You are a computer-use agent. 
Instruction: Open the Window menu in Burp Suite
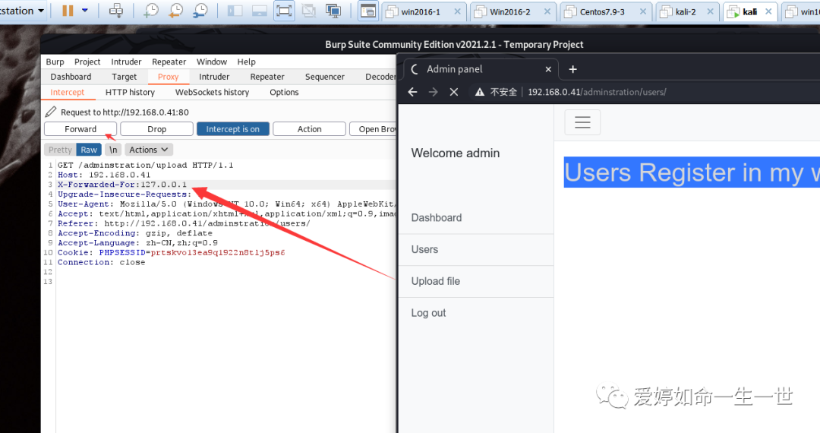point(211,62)
